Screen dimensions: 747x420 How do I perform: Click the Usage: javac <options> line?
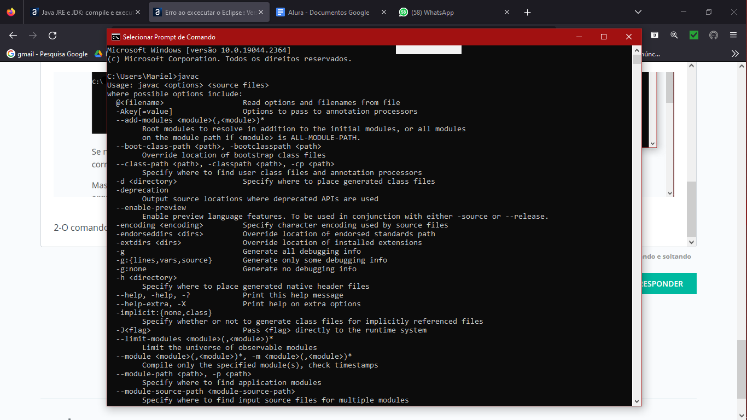click(x=188, y=85)
